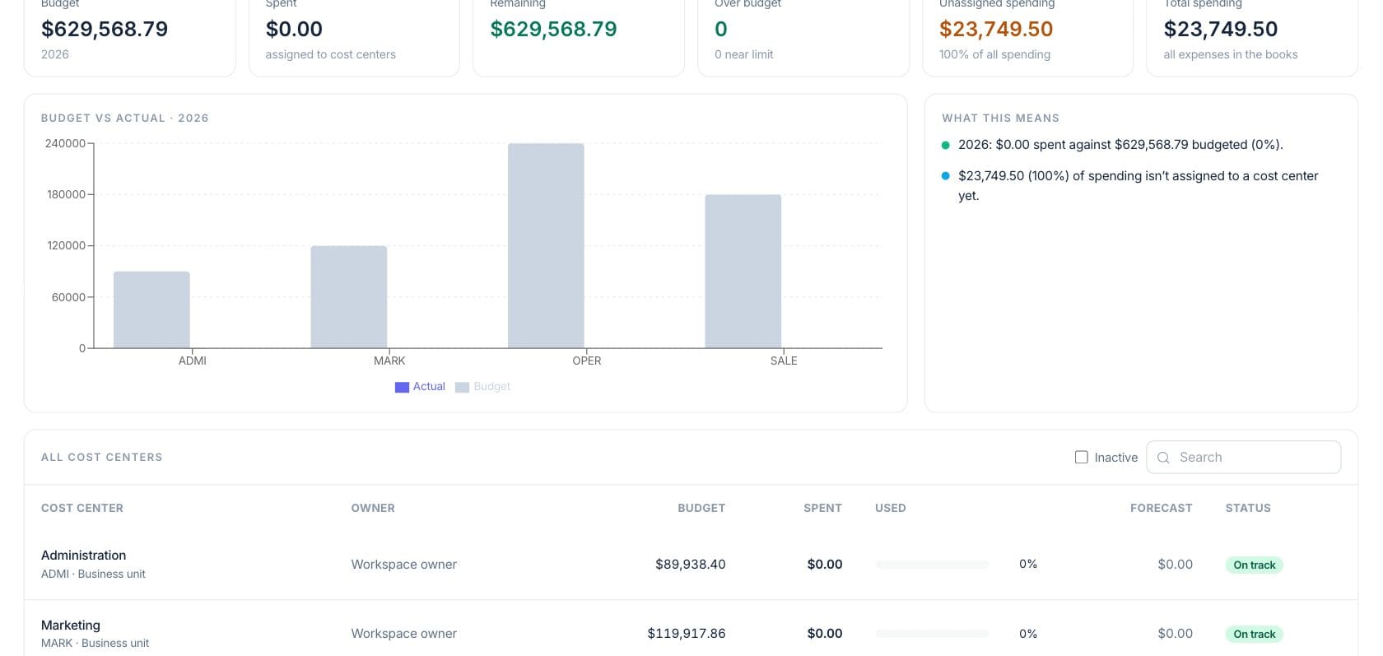This screenshot has height=656, width=1383.
Task: Click the OPER budget bar
Action: [x=546, y=246]
